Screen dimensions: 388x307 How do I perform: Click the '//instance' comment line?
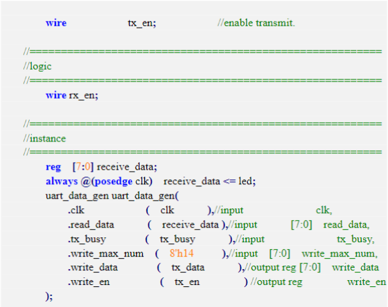[x=45, y=139]
